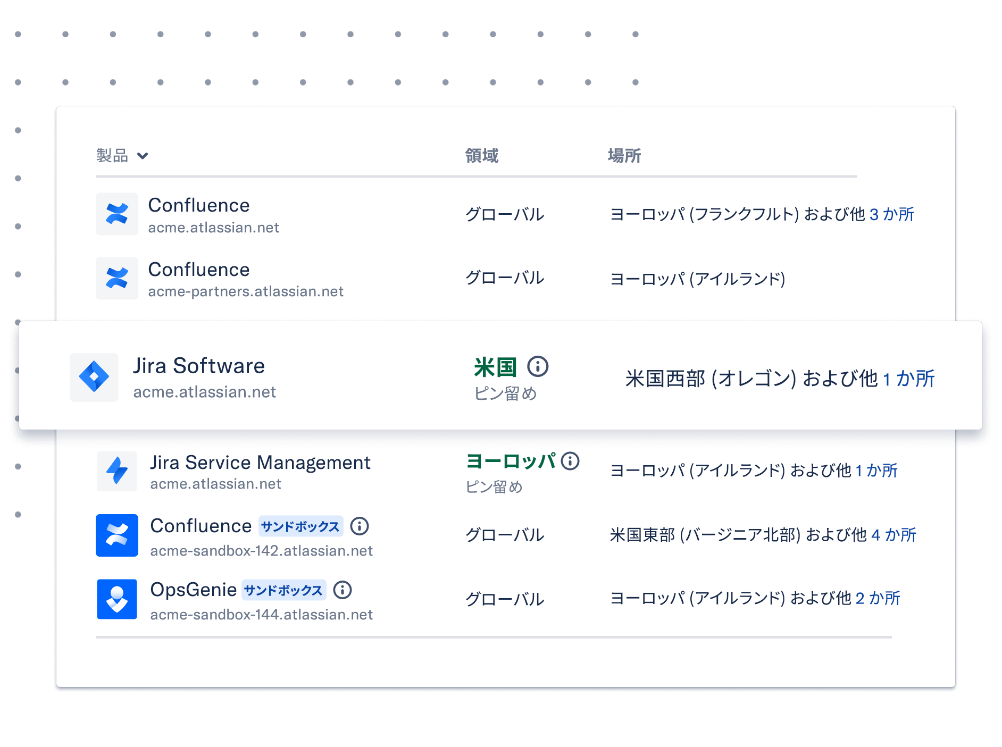1002x747 pixels.
Task: Select the Jira Software product name
Action: click(199, 366)
